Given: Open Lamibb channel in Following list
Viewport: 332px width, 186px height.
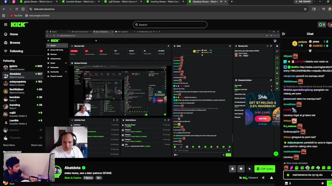Looking at the screenshot, I should (23, 122).
